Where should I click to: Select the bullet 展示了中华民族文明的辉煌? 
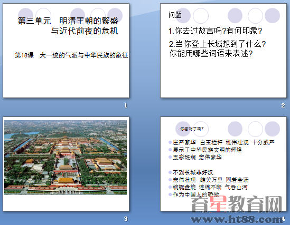pyautogui.click(x=207, y=150)
